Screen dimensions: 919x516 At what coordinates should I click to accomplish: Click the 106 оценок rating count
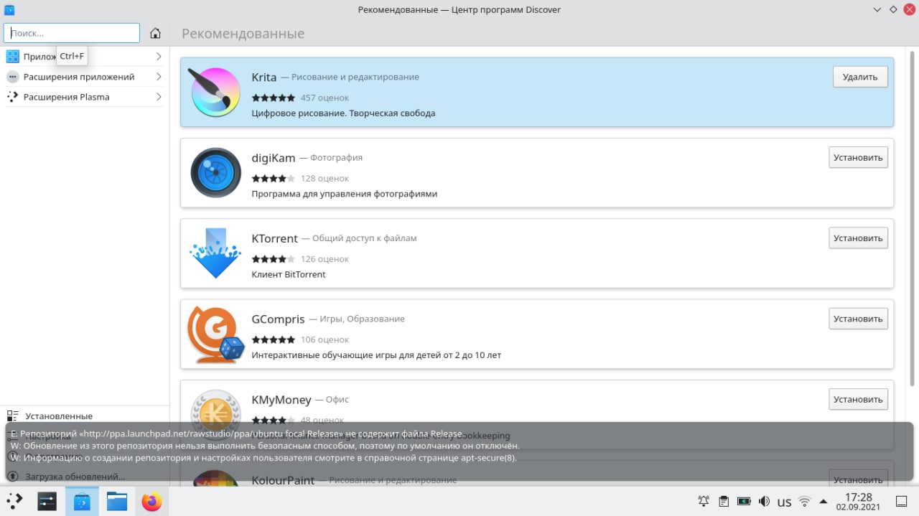325,339
